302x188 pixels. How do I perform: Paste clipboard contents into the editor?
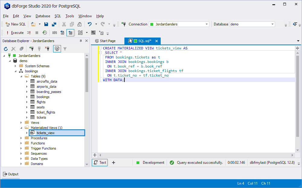(80, 24)
